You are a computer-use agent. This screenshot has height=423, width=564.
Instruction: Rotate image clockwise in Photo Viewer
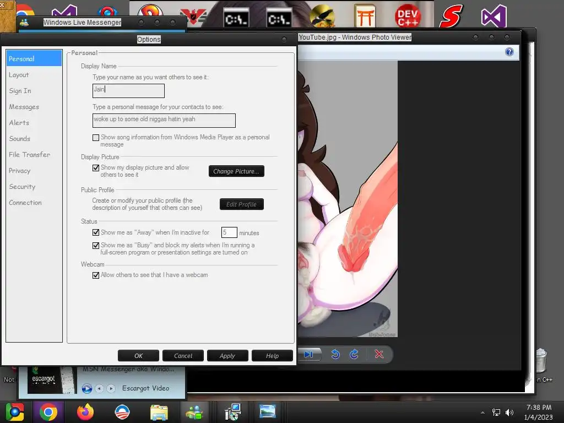(x=354, y=355)
